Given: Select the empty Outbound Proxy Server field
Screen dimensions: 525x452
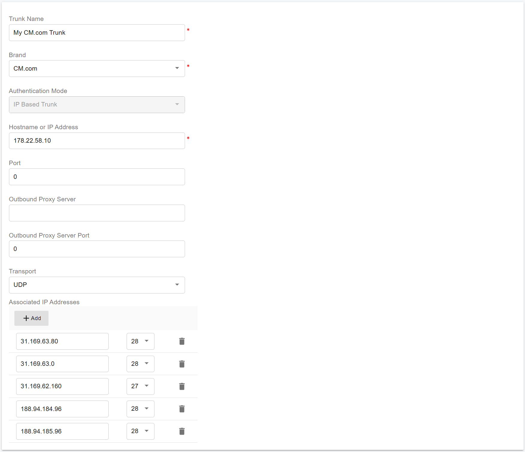Looking at the screenshot, I should 97,213.
